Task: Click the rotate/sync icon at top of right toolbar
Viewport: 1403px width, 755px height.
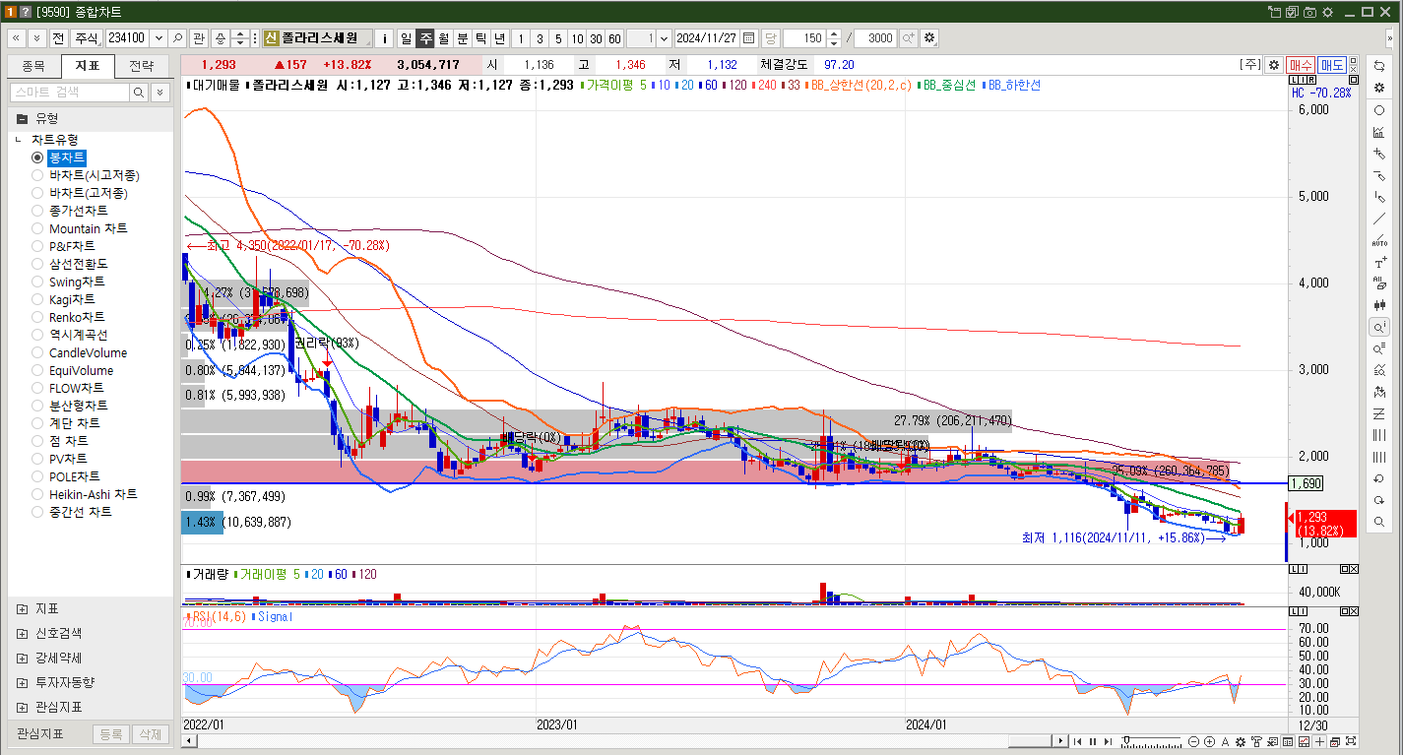Action: pyautogui.click(x=1378, y=66)
